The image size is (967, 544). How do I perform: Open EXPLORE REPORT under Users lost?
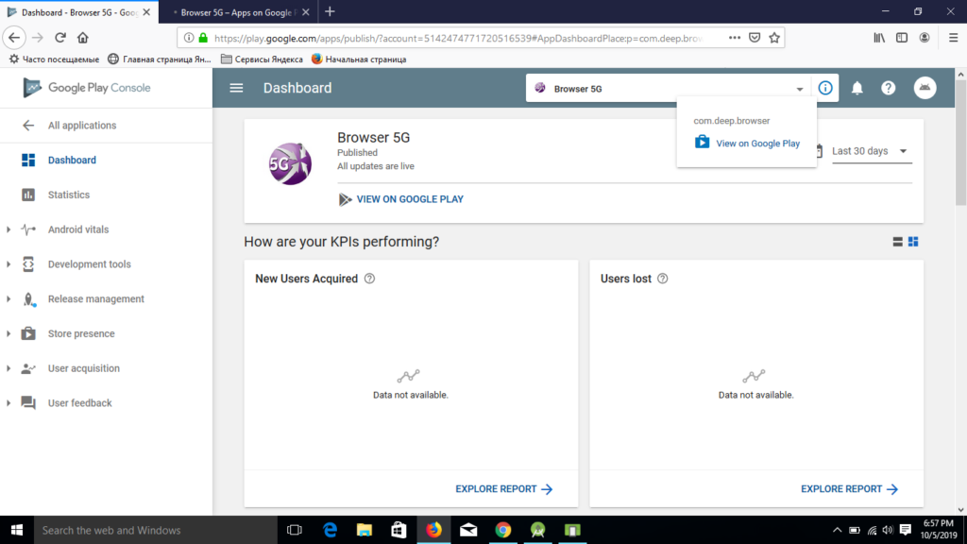point(843,488)
